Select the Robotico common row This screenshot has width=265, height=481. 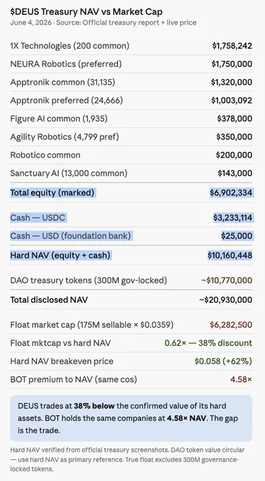(x=131, y=155)
